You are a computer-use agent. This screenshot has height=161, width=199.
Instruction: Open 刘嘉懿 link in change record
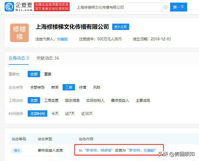point(149,150)
